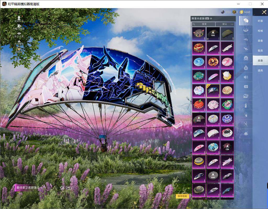
Task: Select the pink swirl round parachute skin
Action: [227, 62]
